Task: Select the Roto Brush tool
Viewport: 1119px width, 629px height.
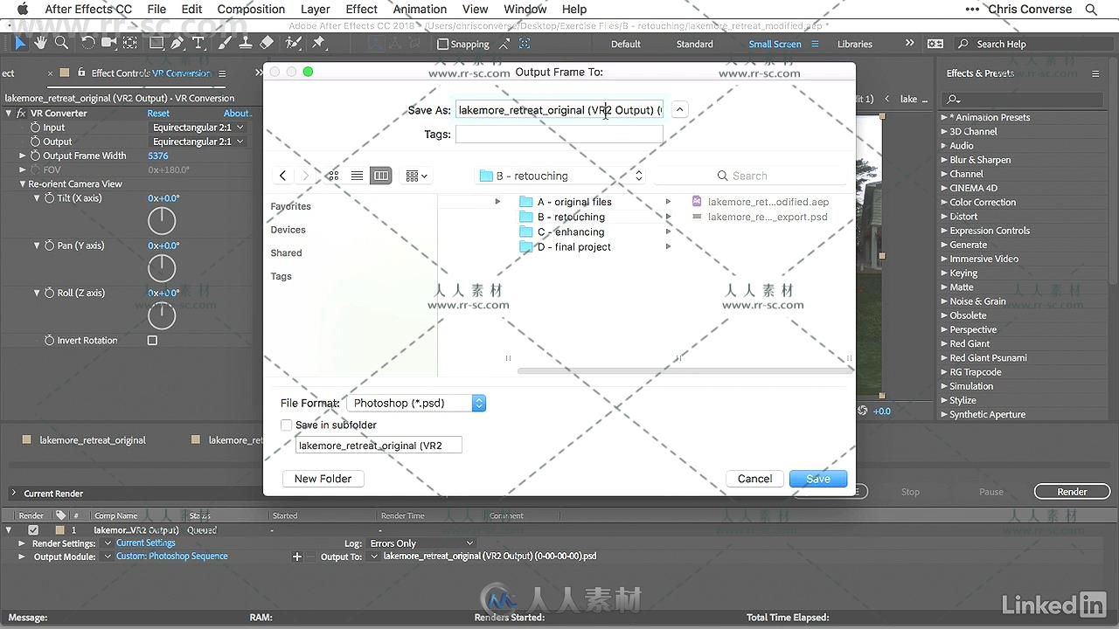Action: click(294, 43)
